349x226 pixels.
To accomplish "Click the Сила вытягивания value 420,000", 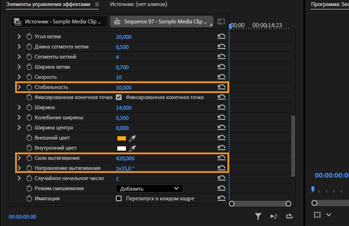I will [125, 158].
